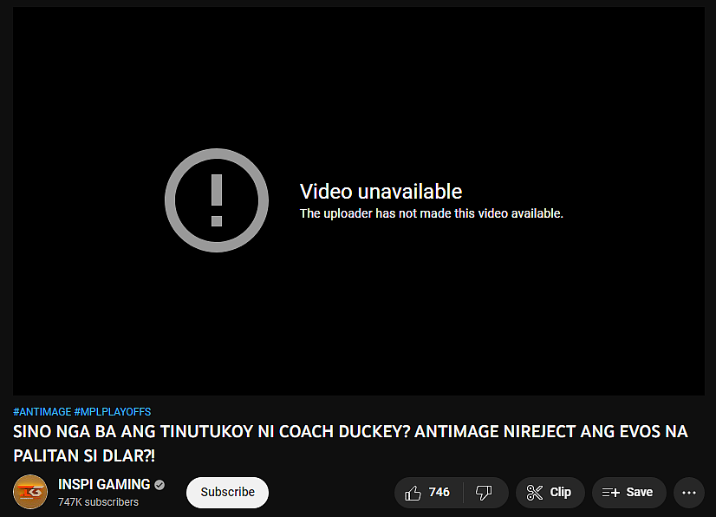
Task: Click the 746 likes count
Action: tap(439, 492)
